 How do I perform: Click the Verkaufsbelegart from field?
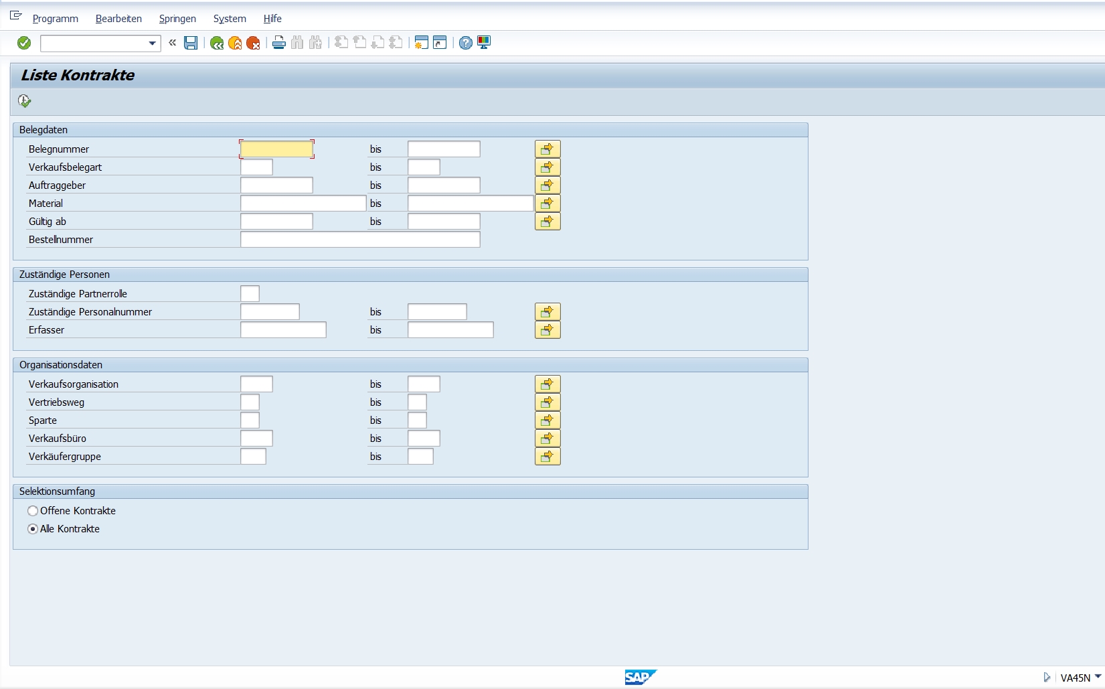256,167
